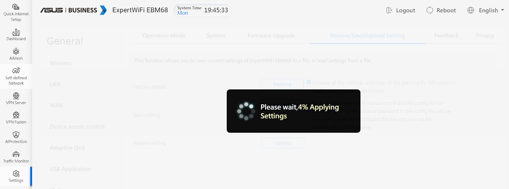Open the VPN Fusion page
Viewport: 509px width, 189px height.
[x=16, y=118]
